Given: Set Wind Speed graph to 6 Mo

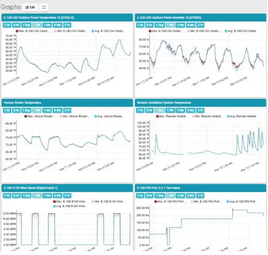Looking at the screenshot, I should click(x=57, y=195).
